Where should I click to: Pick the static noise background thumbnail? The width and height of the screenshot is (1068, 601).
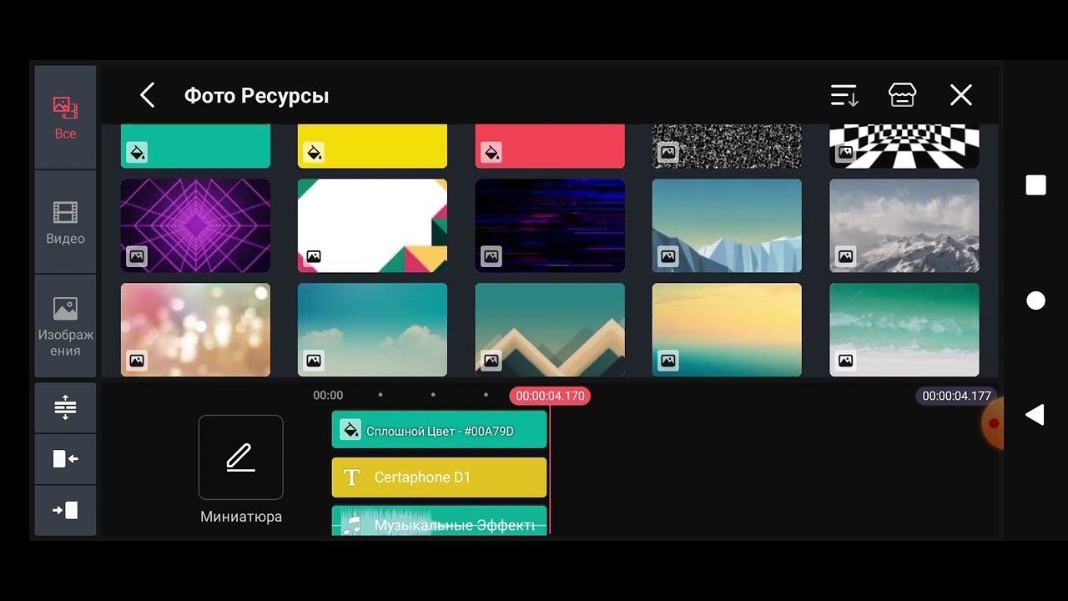(727, 146)
